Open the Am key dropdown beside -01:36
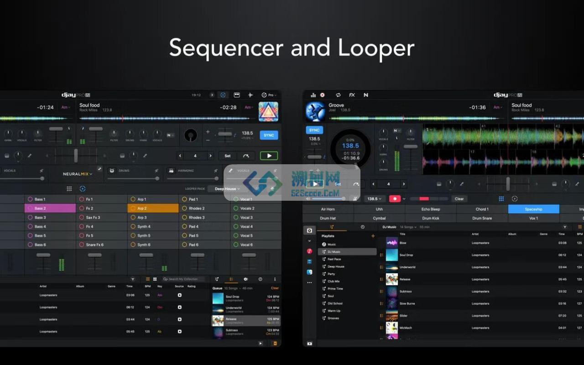Viewport: 584px width, 365px height. pos(498,107)
